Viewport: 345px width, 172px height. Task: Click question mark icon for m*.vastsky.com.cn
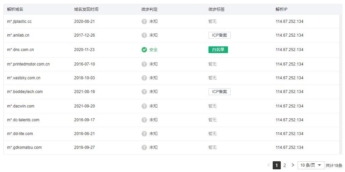pos(144,78)
